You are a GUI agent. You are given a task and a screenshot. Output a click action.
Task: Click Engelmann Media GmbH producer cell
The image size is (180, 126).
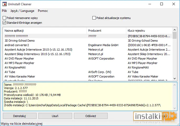click(103, 45)
